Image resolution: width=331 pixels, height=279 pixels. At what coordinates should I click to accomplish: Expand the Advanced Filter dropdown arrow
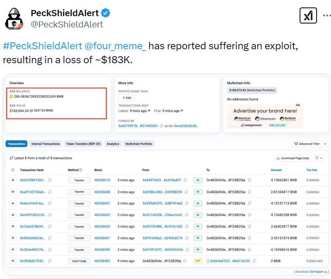click(325, 144)
